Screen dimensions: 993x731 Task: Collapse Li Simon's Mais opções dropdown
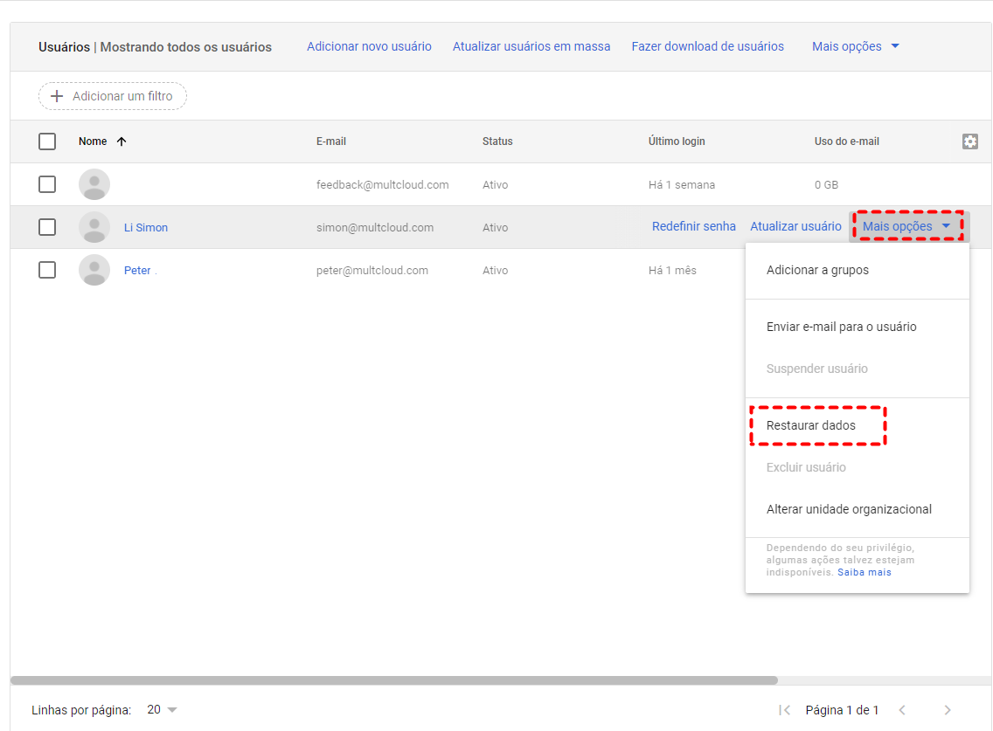pyautogui.click(x=906, y=227)
